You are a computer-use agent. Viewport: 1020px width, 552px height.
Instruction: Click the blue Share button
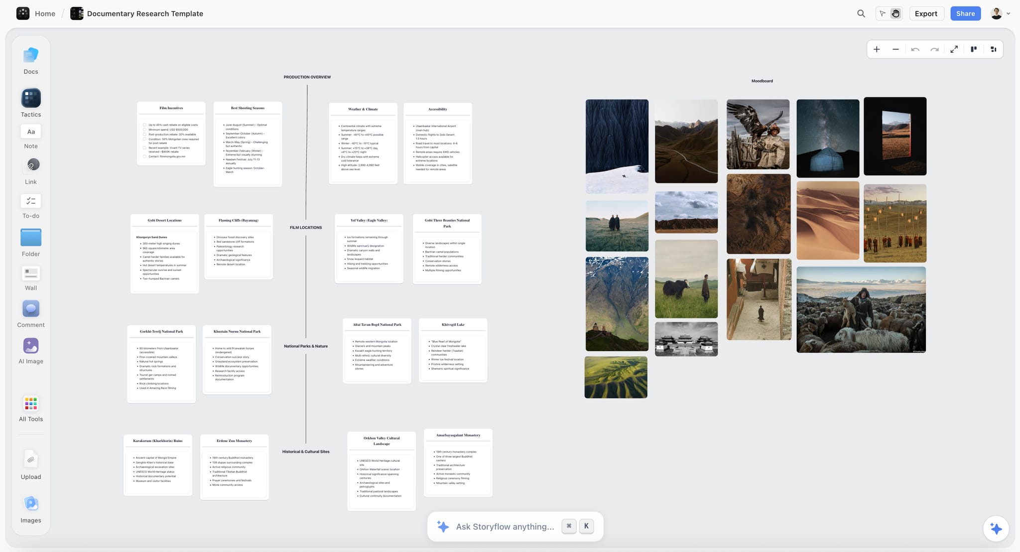965,13
